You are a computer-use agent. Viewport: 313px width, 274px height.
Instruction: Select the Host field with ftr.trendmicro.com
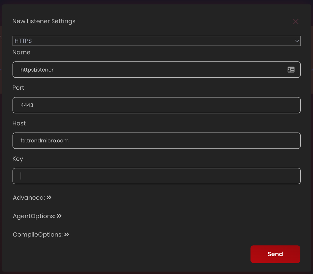[x=156, y=141]
